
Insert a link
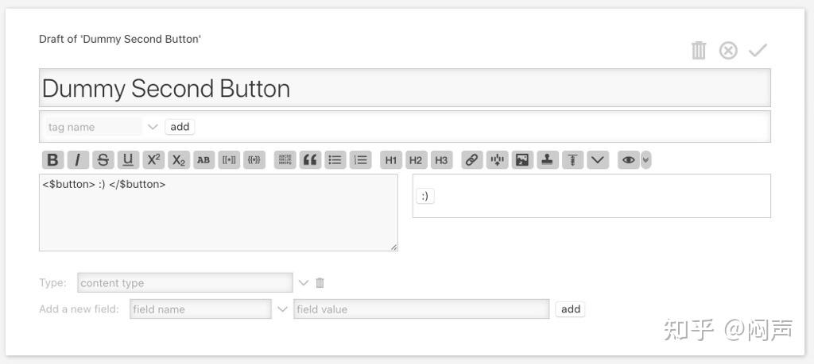471,159
